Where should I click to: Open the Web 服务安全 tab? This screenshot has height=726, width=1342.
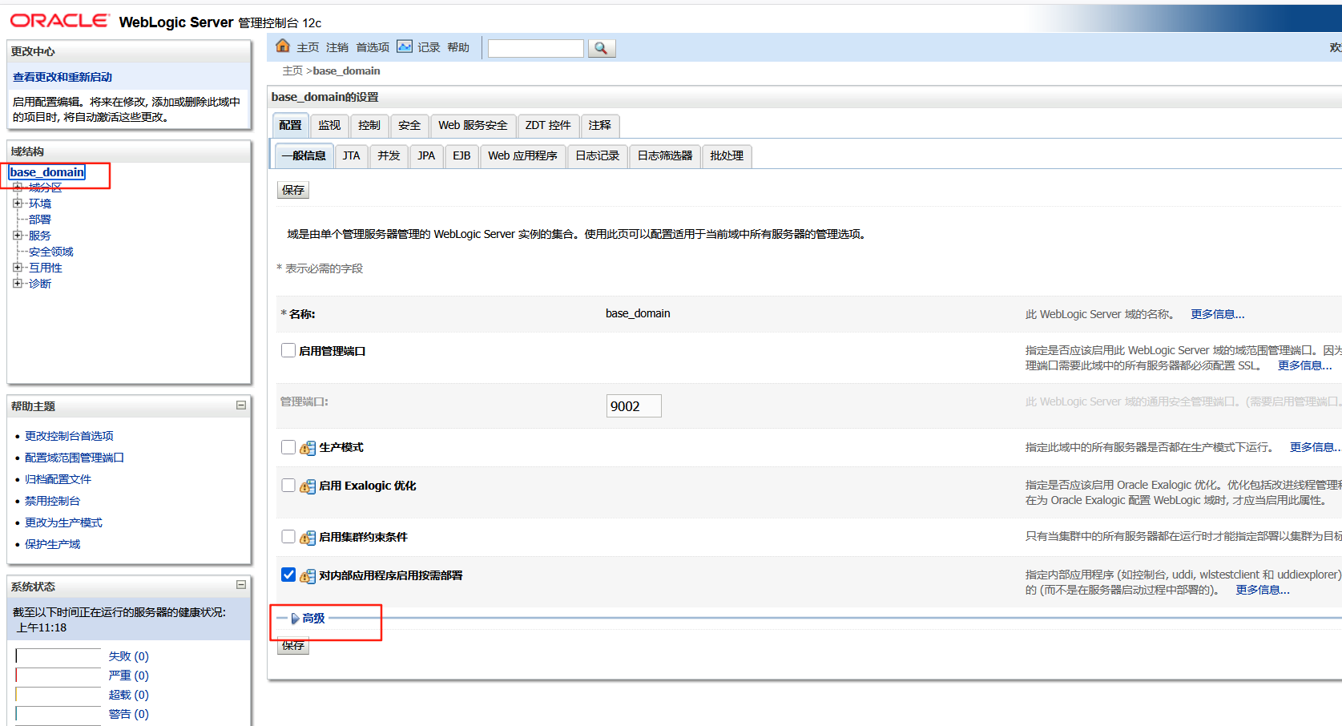click(x=473, y=126)
